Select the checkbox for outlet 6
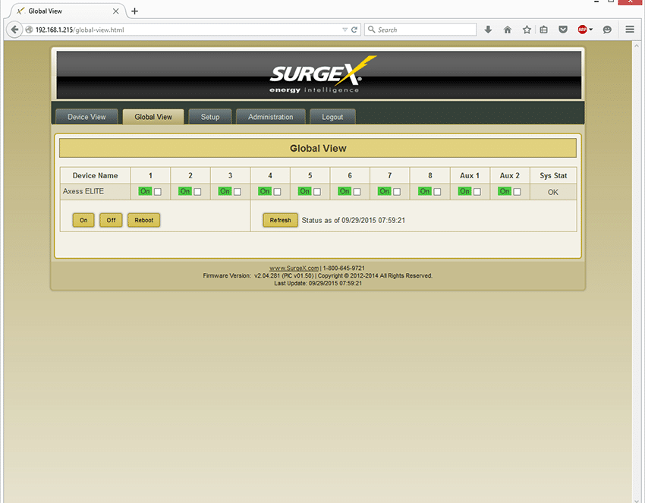Image resolution: width=645 pixels, height=503 pixels. coord(357,192)
